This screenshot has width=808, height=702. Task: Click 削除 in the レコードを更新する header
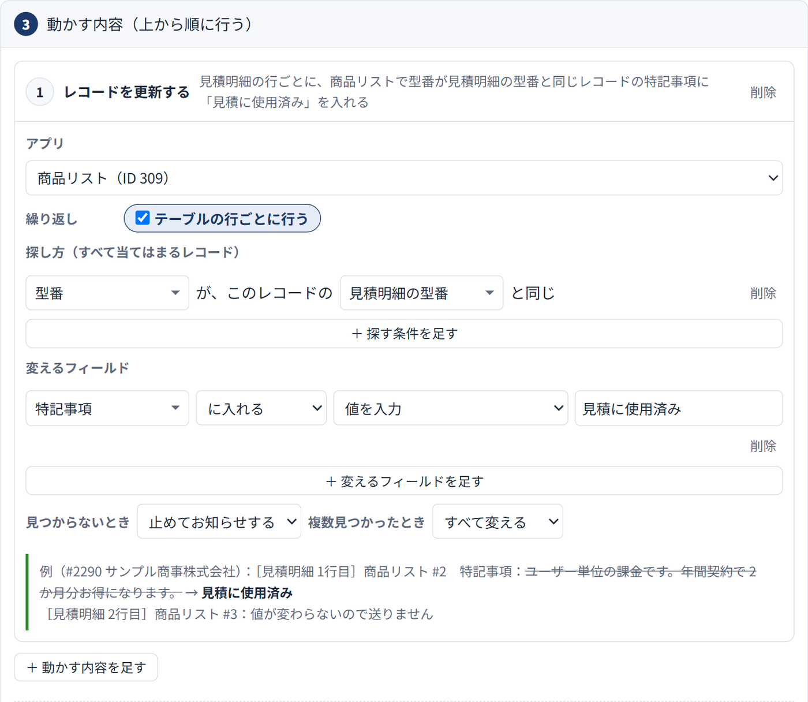[763, 92]
